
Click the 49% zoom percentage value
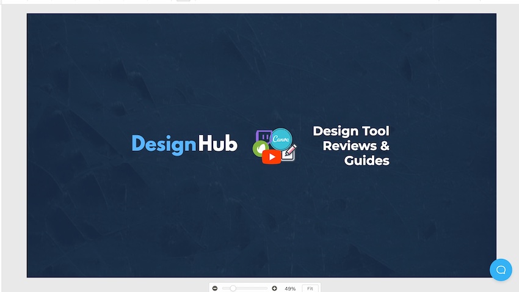click(290, 289)
